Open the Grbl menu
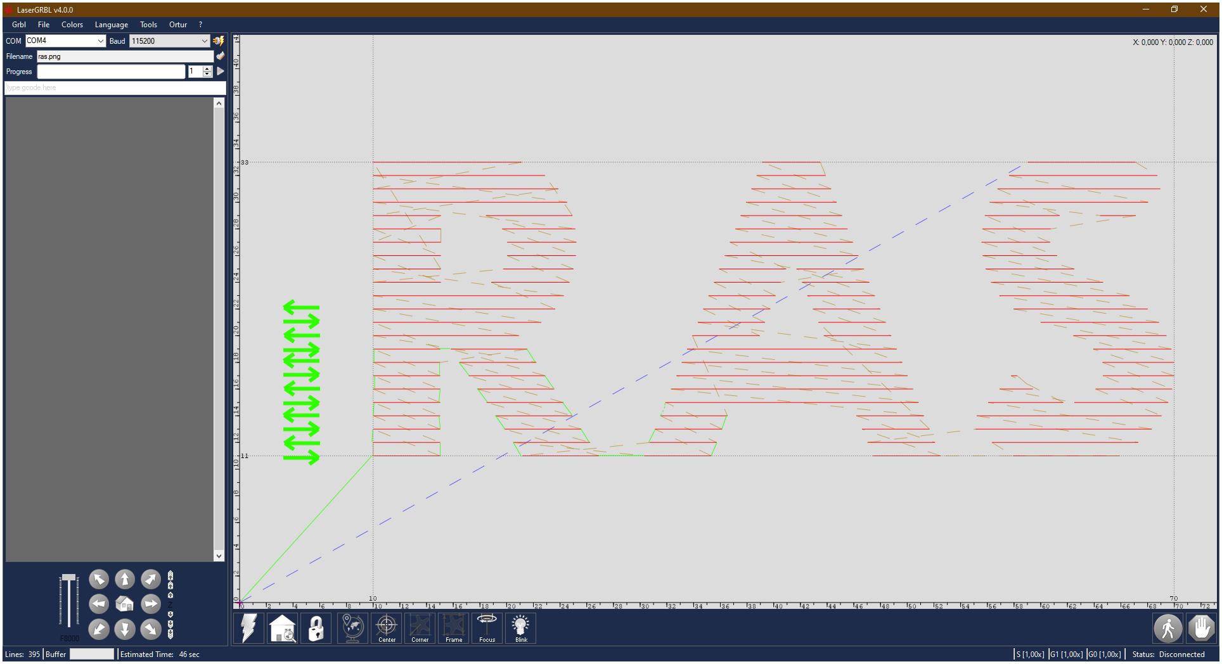The width and height of the screenshot is (1222, 664). click(x=19, y=25)
